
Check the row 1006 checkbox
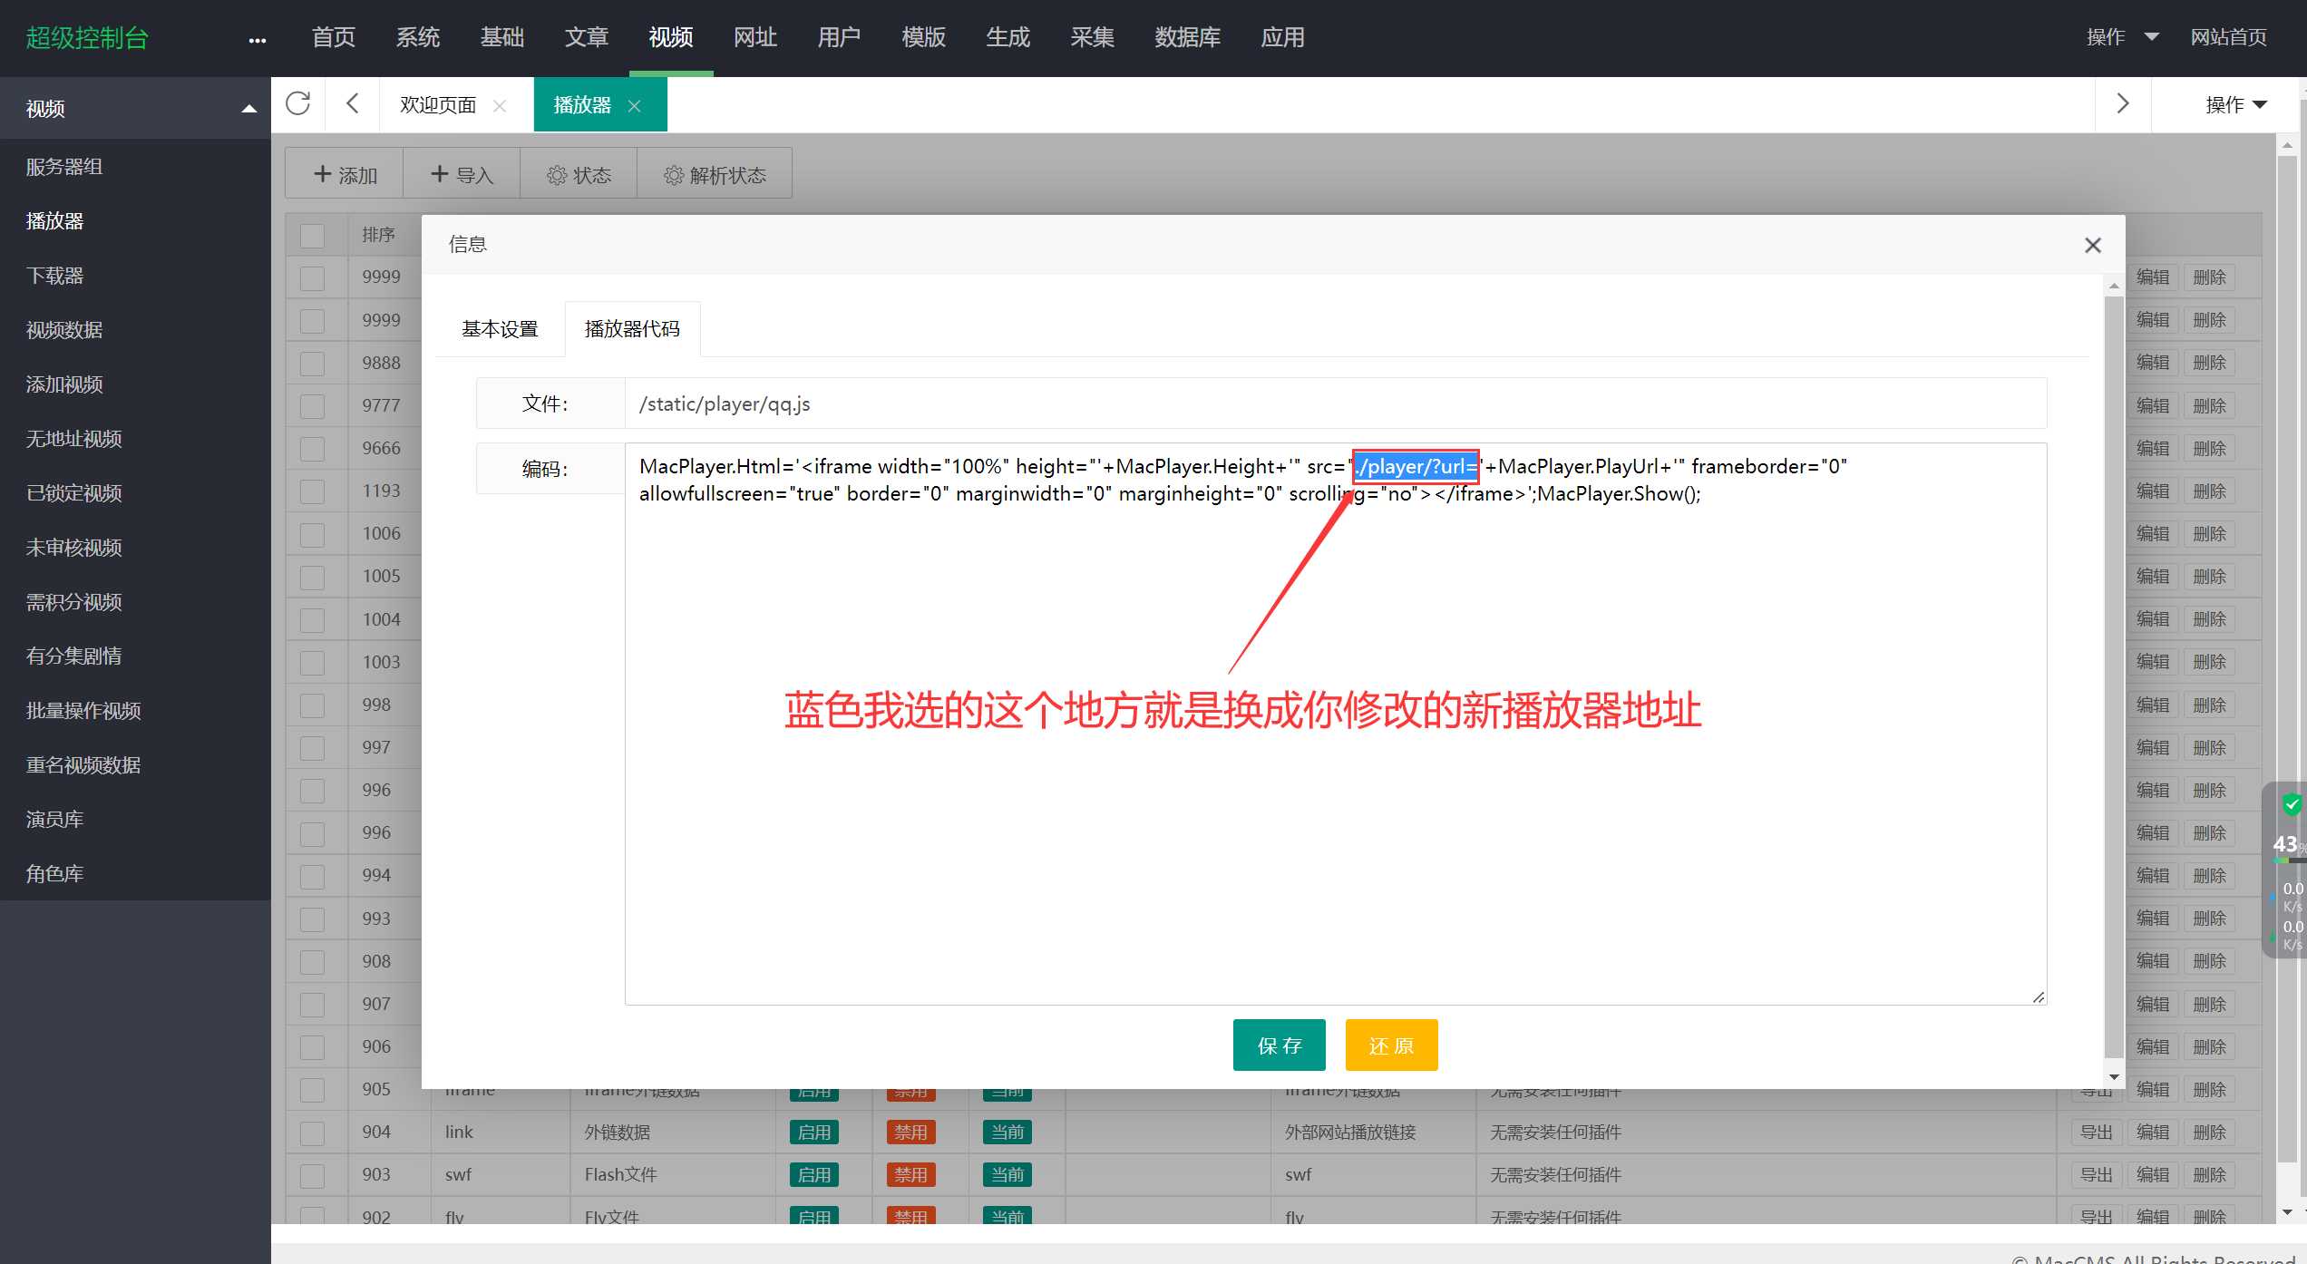coord(312,534)
